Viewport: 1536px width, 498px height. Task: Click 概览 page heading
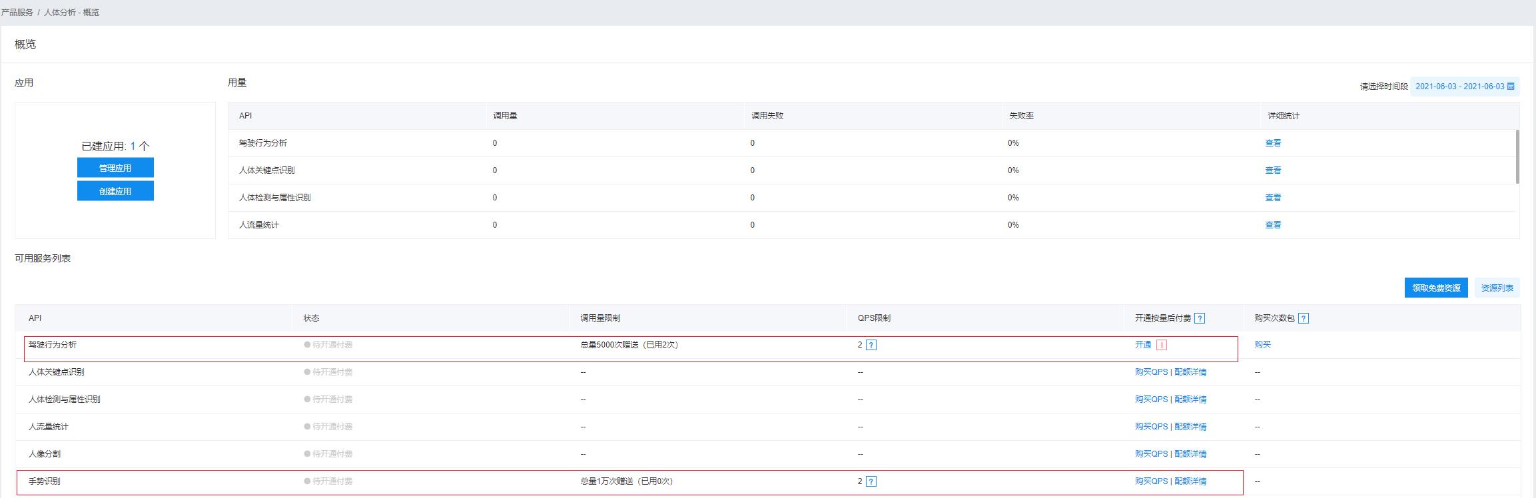(x=25, y=44)
